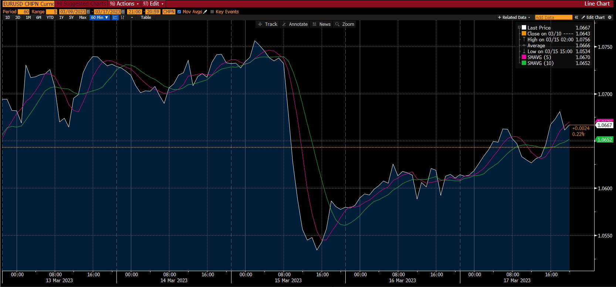
Task: Open the 60 Min interval dropdown
Action: (x=99, y=17)
